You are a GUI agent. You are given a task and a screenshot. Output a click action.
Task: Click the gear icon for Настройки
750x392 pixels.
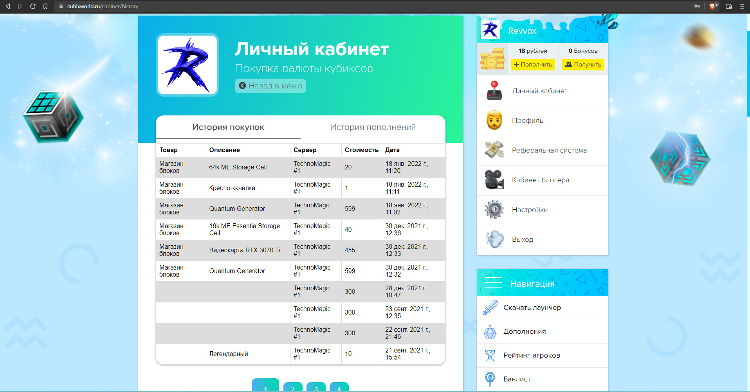494,210
